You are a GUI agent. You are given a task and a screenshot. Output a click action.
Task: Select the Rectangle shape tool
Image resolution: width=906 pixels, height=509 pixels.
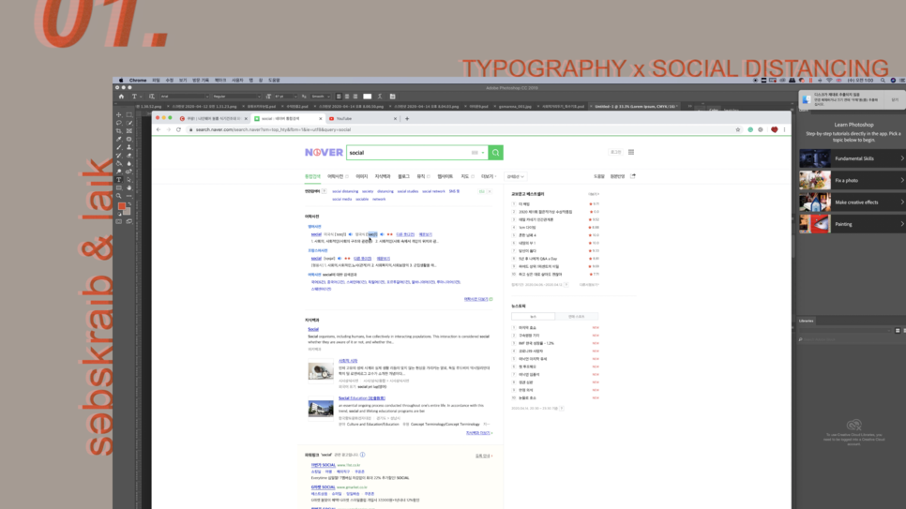tap(118, 187)
